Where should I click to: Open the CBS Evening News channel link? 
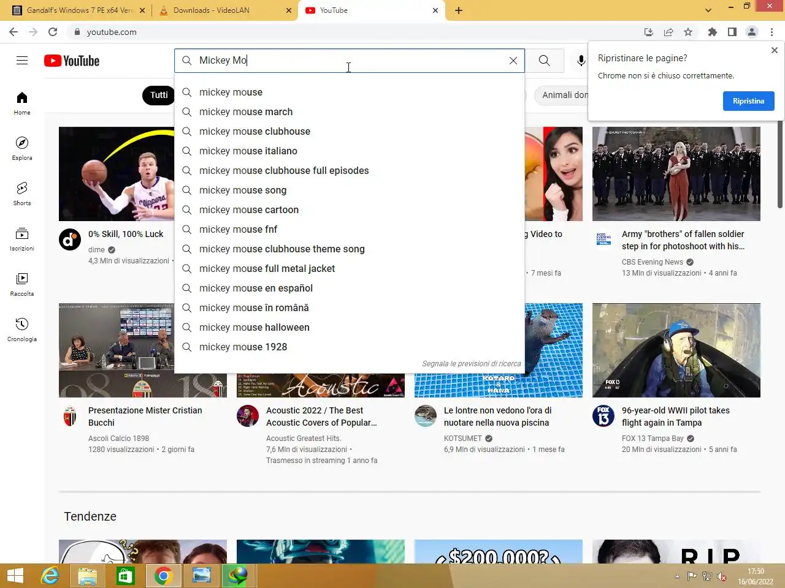[x=652, y=262]
